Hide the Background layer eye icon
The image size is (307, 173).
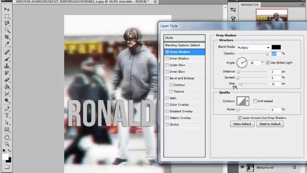[242, 167]
